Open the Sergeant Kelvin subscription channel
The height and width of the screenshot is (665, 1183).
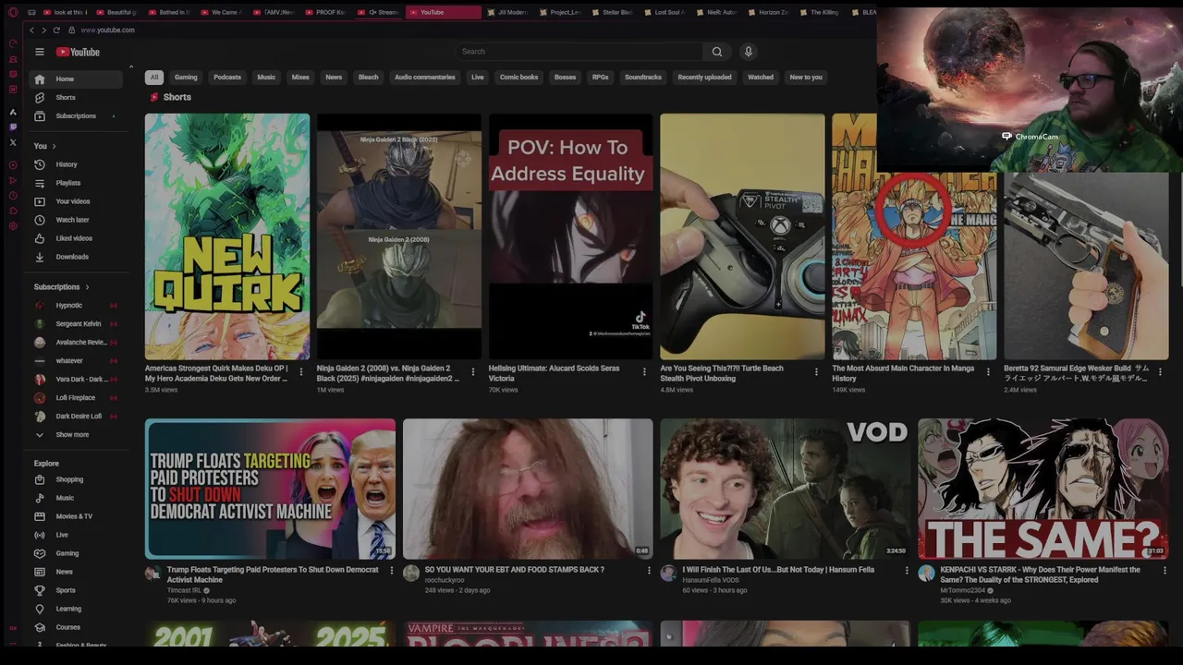(76, 324)
